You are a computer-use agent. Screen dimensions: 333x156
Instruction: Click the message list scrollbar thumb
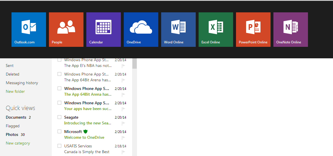(134, 63)
